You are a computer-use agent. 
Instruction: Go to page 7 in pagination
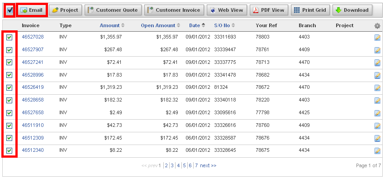196,165
